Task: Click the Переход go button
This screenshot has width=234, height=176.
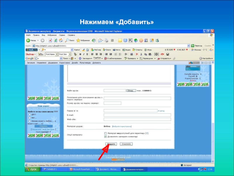Action: pos(197,46)
